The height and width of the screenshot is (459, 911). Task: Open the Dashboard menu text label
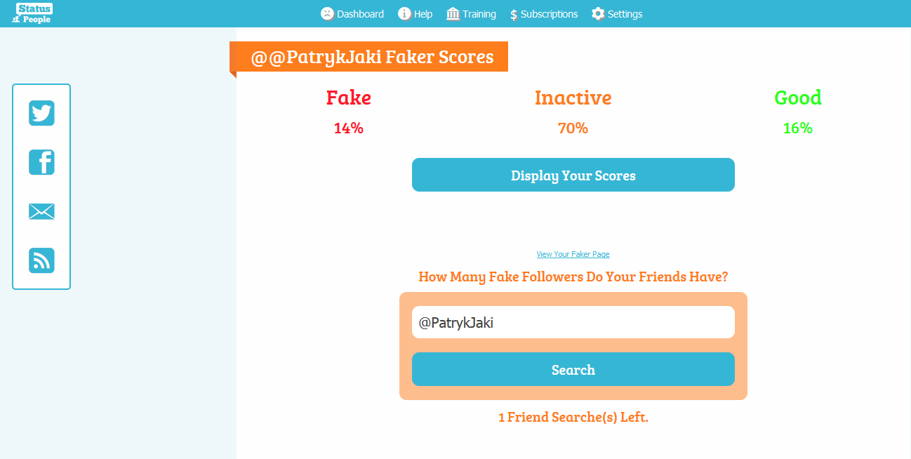click(x=360, y=14)
